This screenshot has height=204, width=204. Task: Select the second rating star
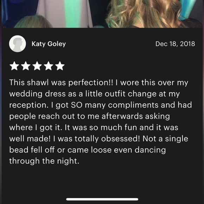click(26, 66)
